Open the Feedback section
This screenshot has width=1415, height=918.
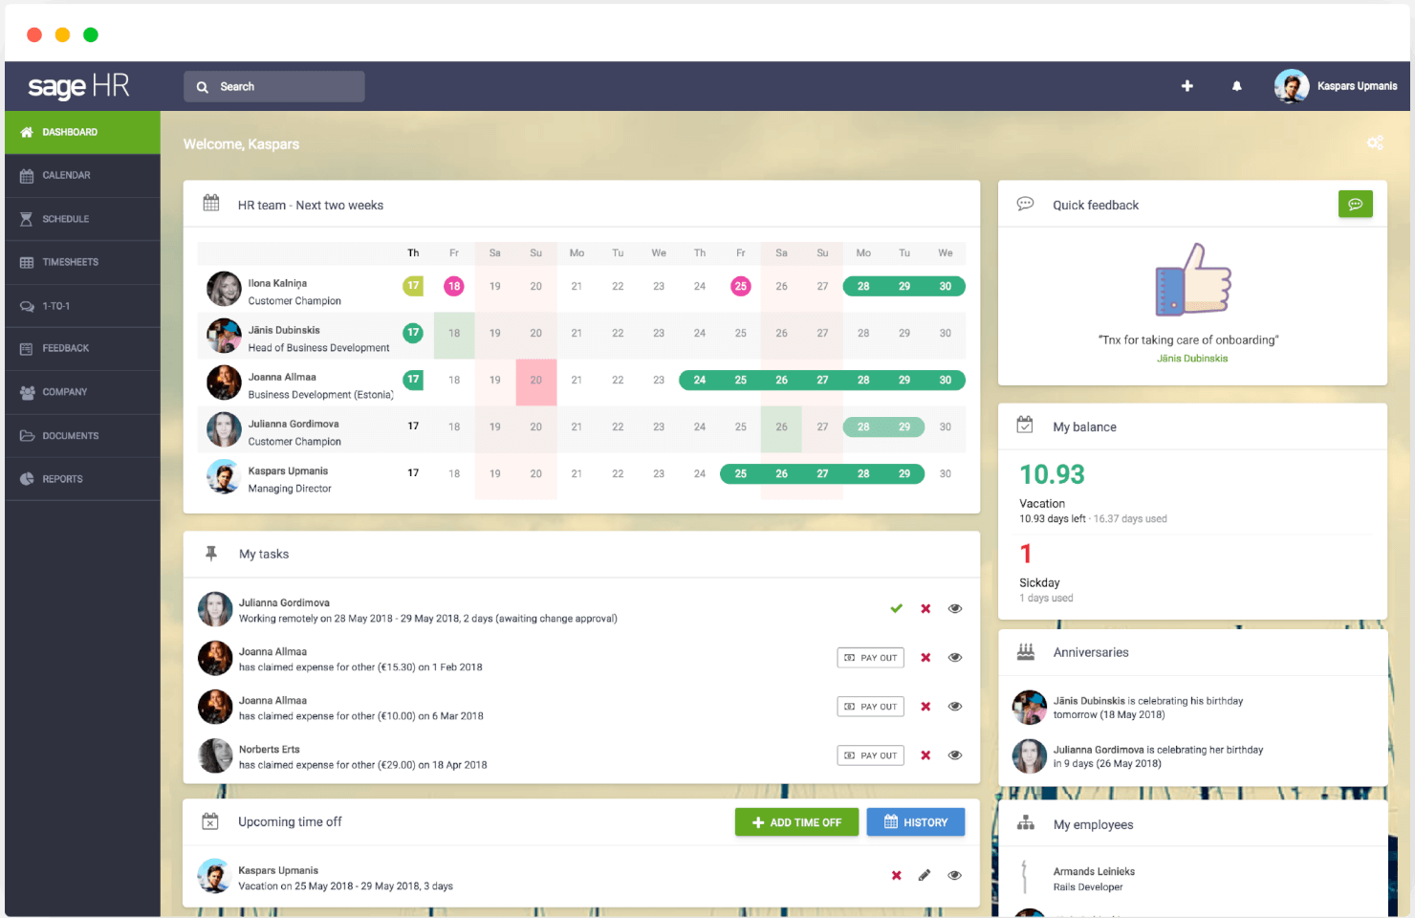point(66,348)
